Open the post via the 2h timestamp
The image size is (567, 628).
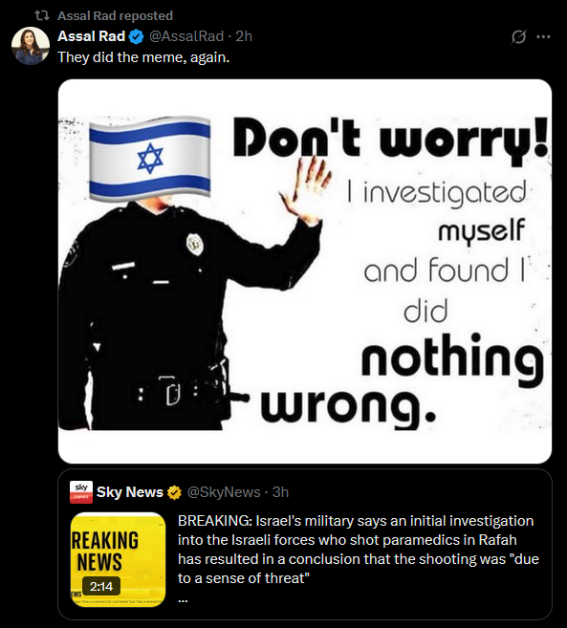click(x=244, y=36)
